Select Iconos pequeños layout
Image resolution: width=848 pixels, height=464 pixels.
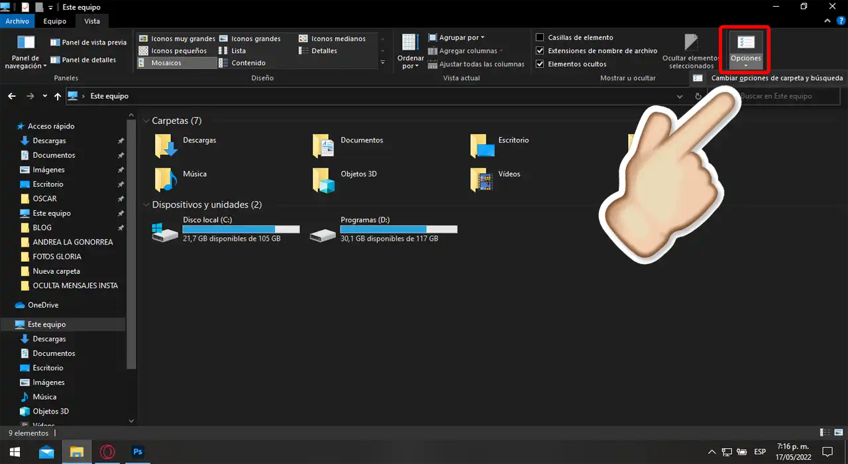pos(172,50)
